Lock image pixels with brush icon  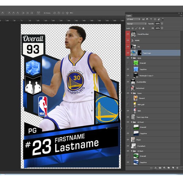pos(136,28)
